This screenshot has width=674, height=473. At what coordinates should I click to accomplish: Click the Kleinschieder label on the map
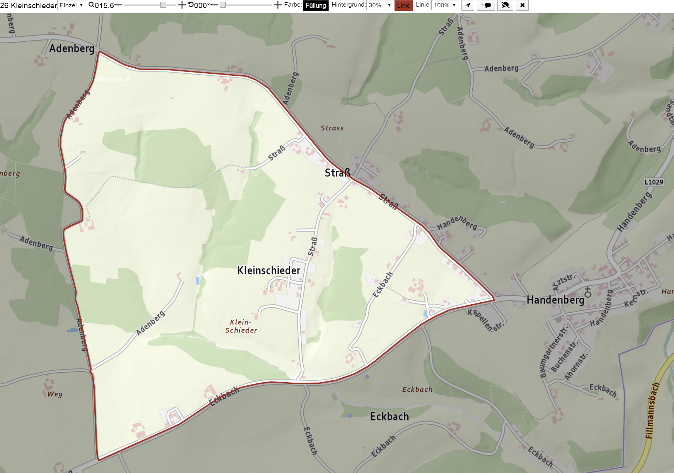(x=269, y=270)
